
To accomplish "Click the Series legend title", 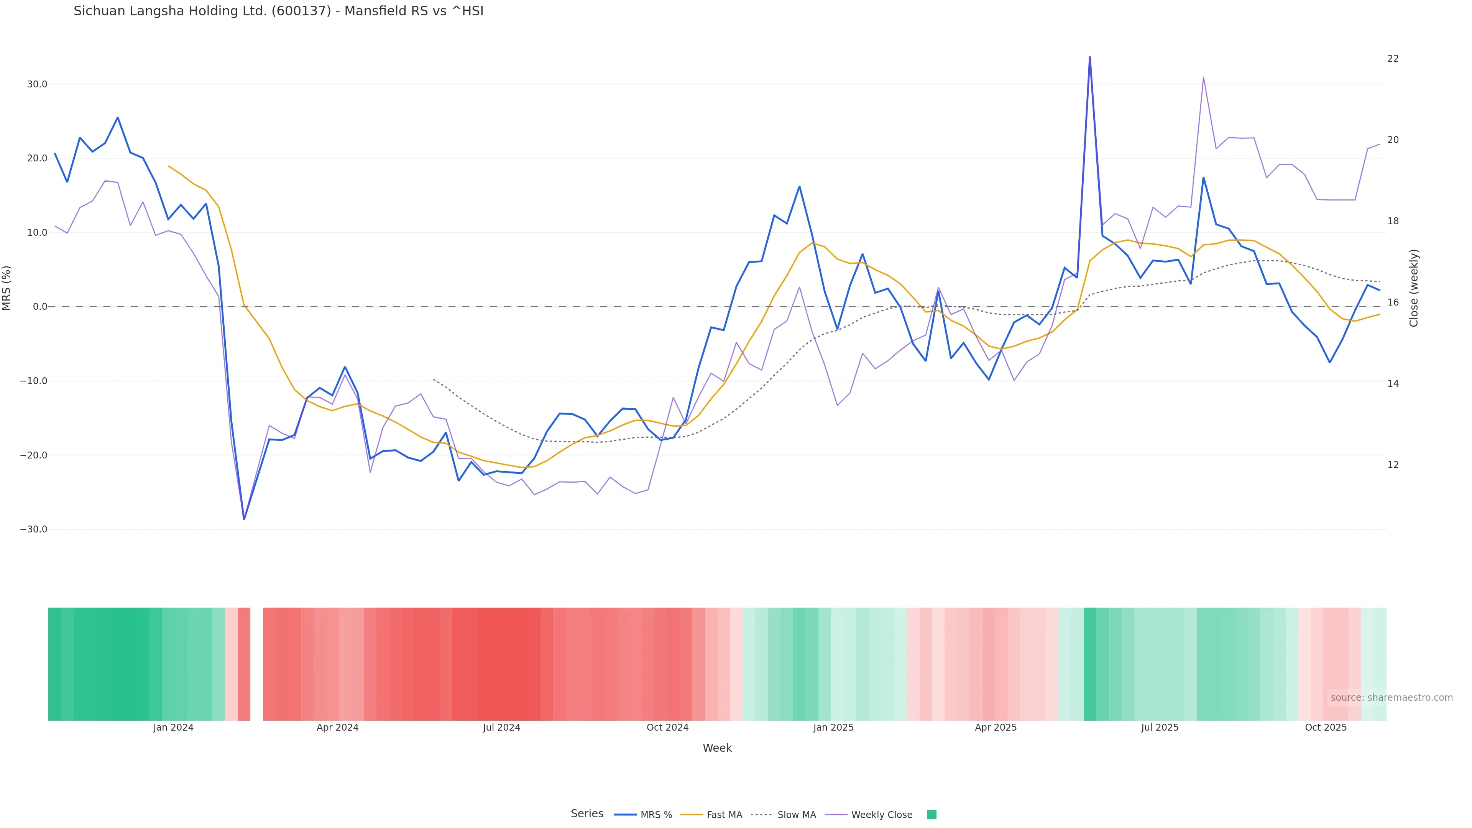I will pyautogui.click(x=587, y=814).
